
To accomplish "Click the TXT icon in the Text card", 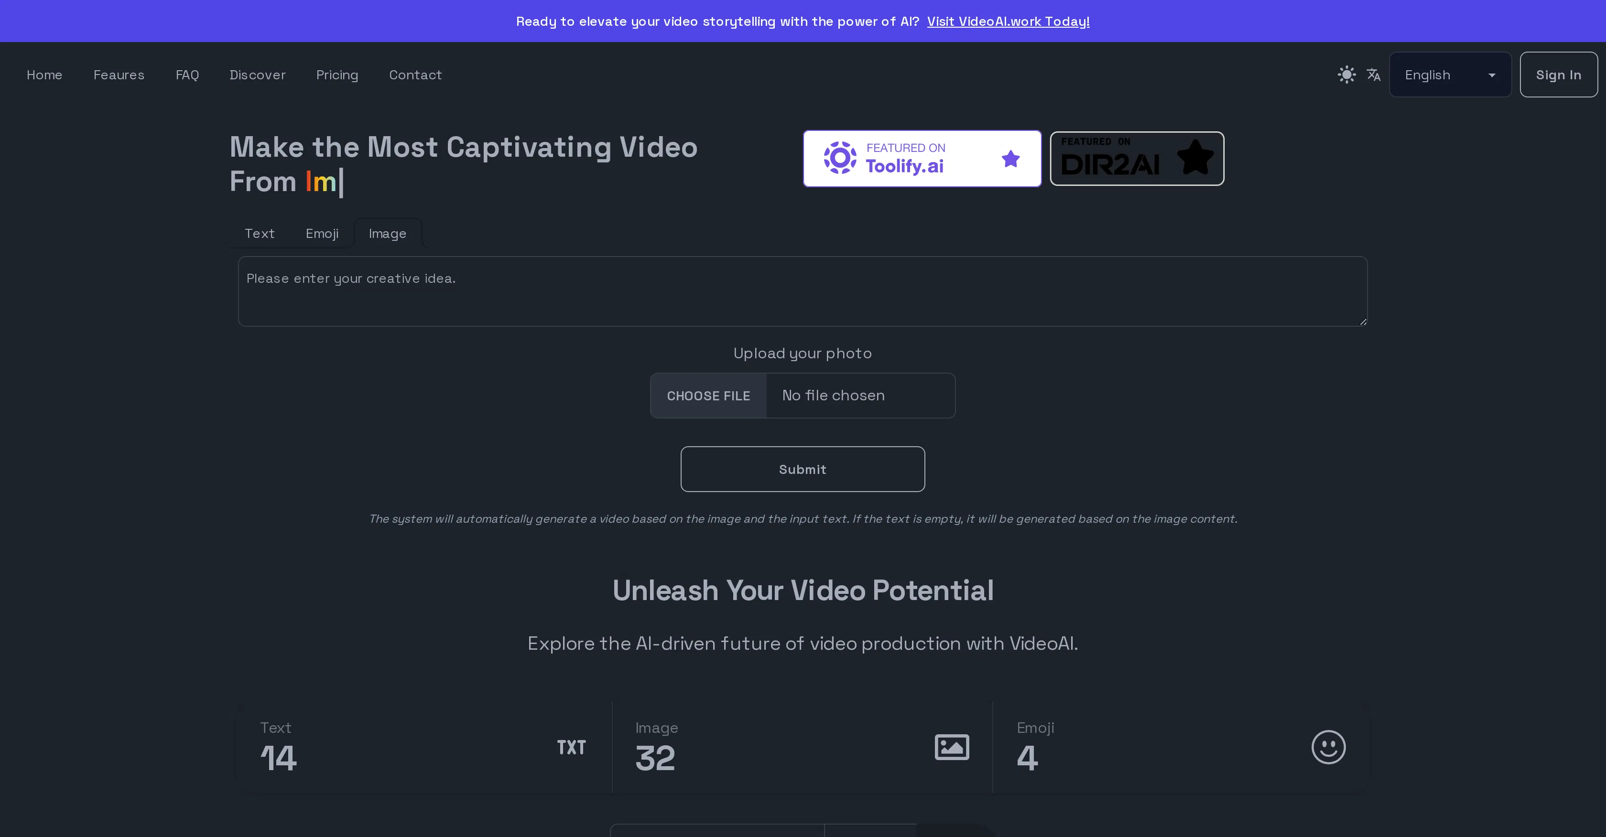I will 572,747.
